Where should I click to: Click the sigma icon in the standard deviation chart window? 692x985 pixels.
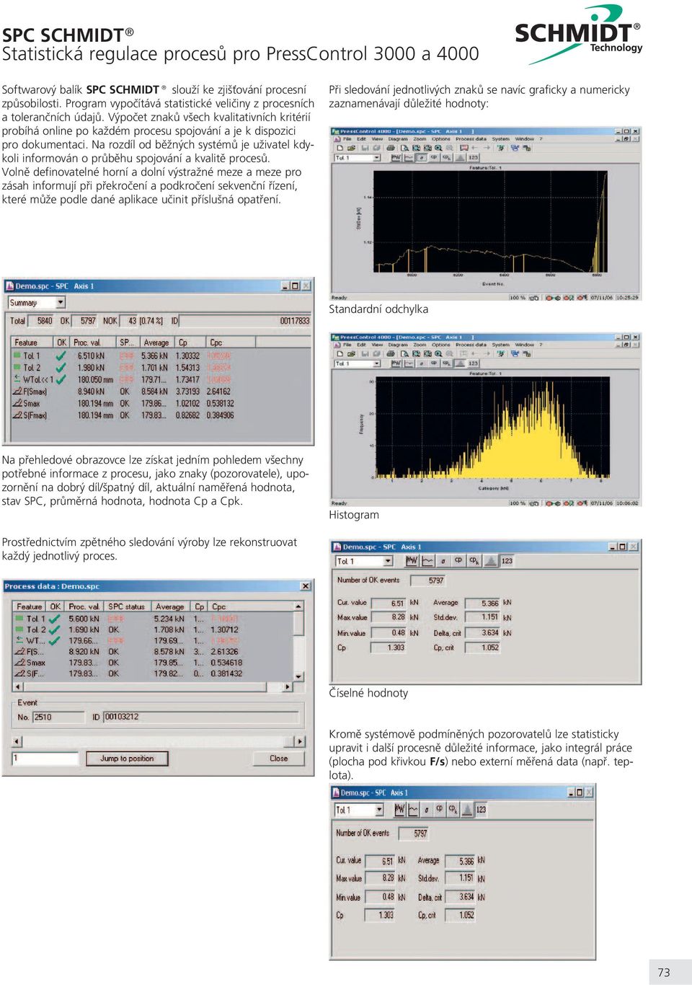pos(422,157)
